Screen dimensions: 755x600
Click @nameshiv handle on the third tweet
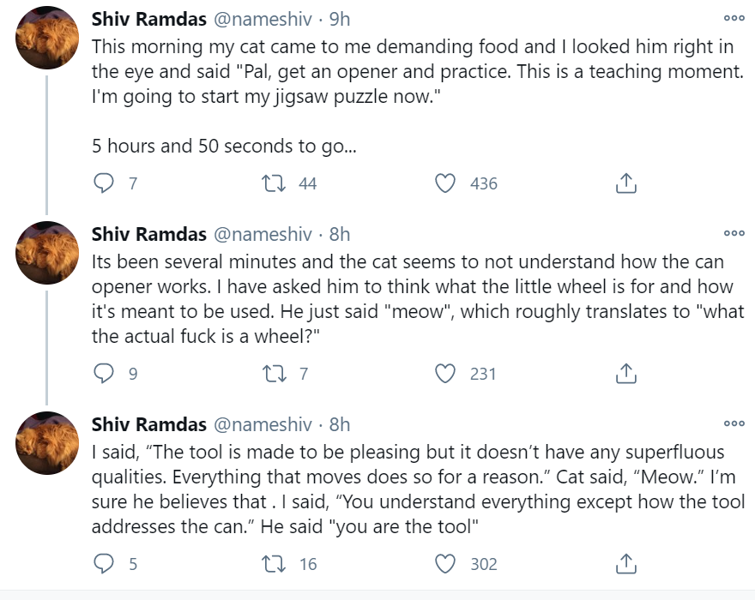263,424
